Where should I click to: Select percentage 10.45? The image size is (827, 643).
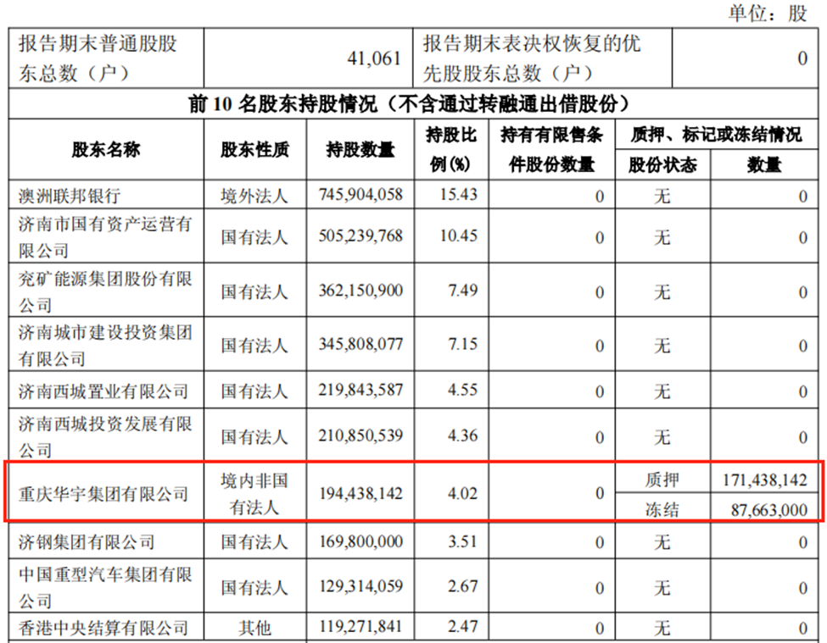tap(459, 236)
